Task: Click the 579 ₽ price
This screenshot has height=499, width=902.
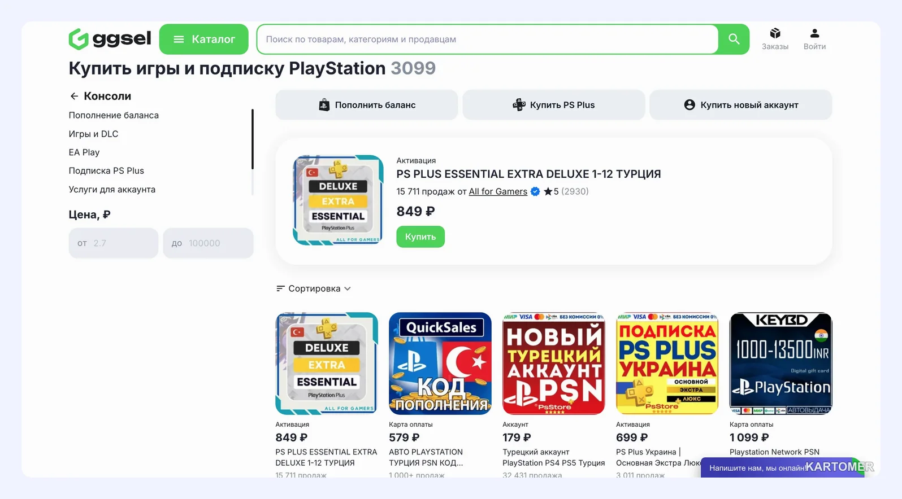Action: [x=404, y=437]
